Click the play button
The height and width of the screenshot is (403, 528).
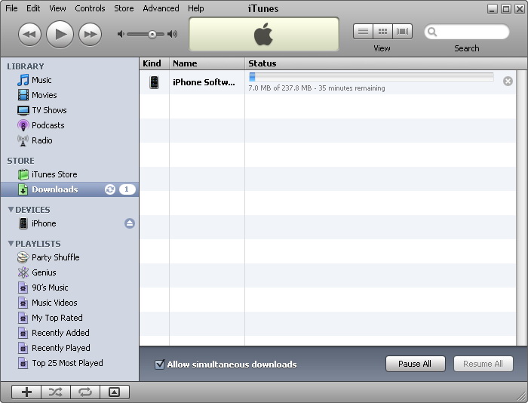point(60,34)
